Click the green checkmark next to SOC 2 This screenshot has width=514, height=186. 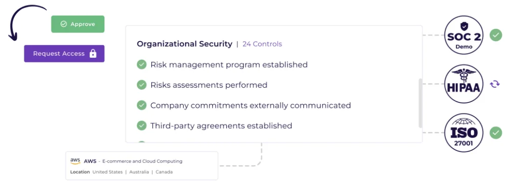pos(496,35)
